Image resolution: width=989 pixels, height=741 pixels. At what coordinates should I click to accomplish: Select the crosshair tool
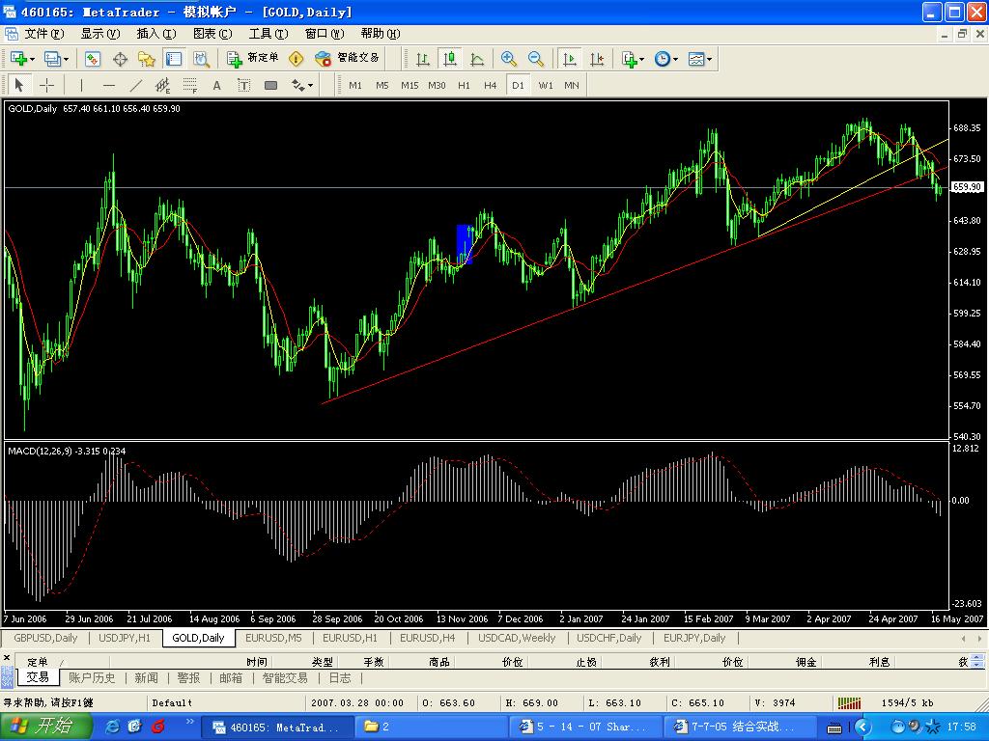[x=46, y=85]
